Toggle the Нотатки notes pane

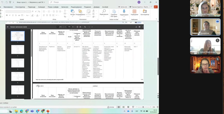(111, 107)
